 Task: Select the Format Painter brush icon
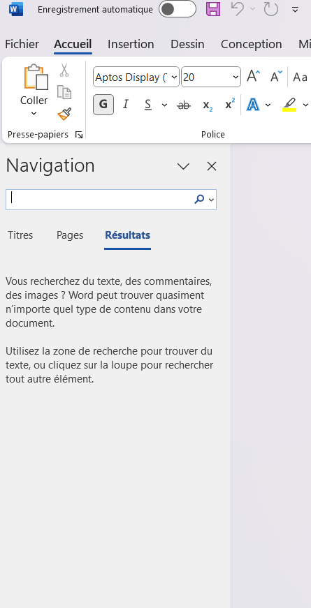[x=64, y=114]
